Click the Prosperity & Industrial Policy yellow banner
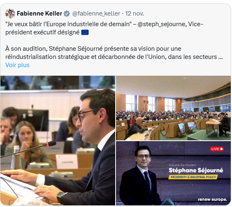This screenshot has height=207, width=232. pyautogui.click(x=193, y=177)
